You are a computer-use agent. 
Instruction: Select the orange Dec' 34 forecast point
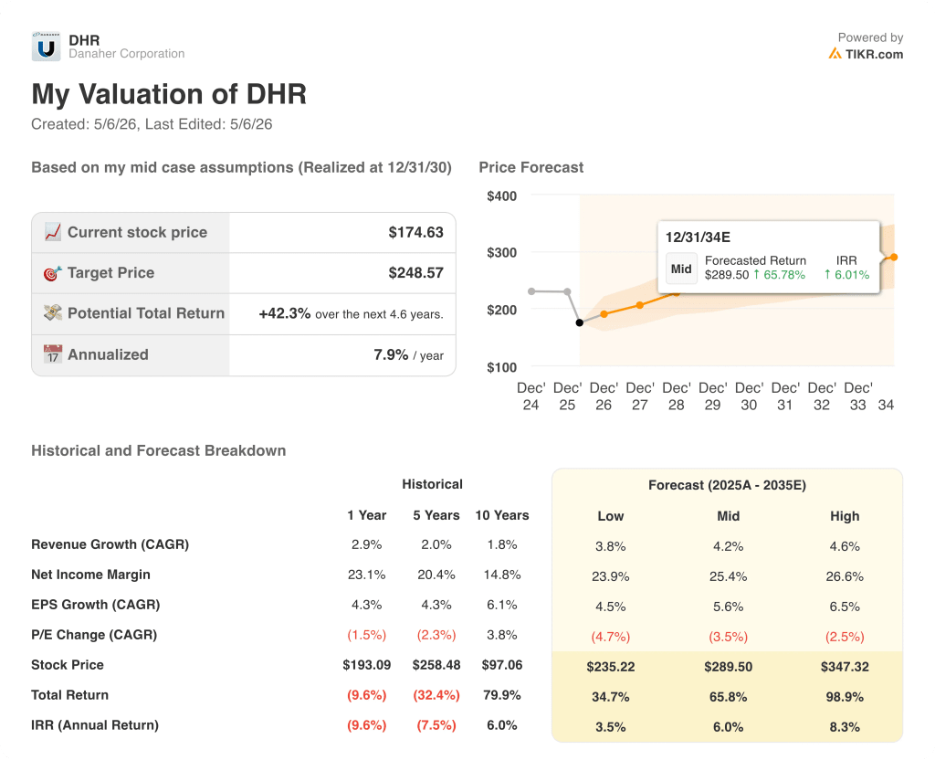click(x=894, y=257)
